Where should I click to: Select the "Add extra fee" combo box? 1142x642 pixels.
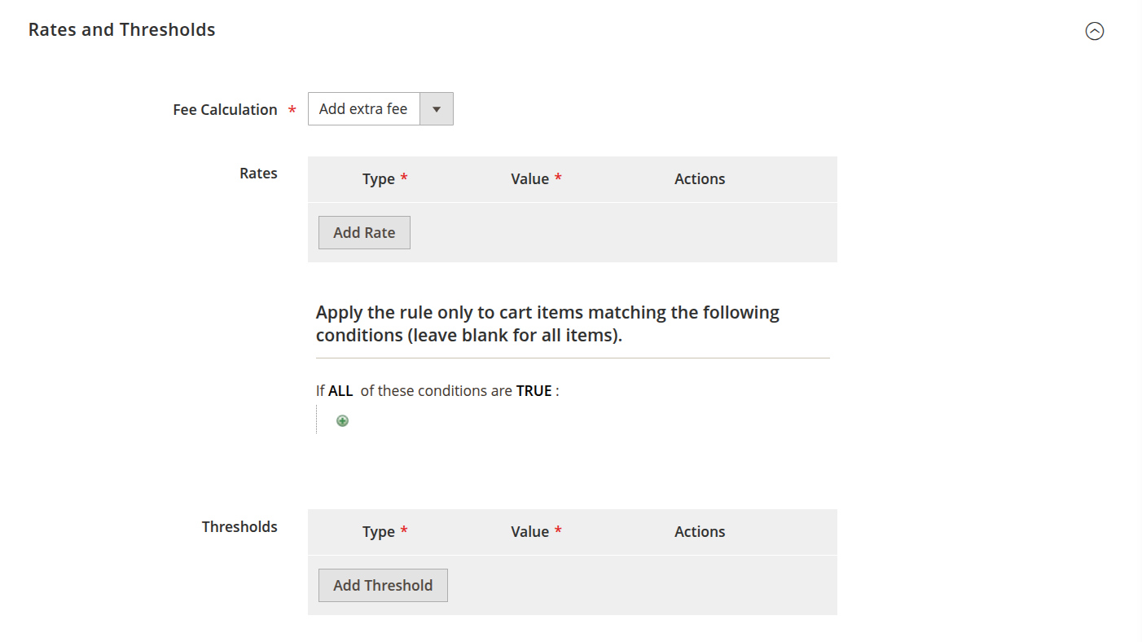point(363,108)
